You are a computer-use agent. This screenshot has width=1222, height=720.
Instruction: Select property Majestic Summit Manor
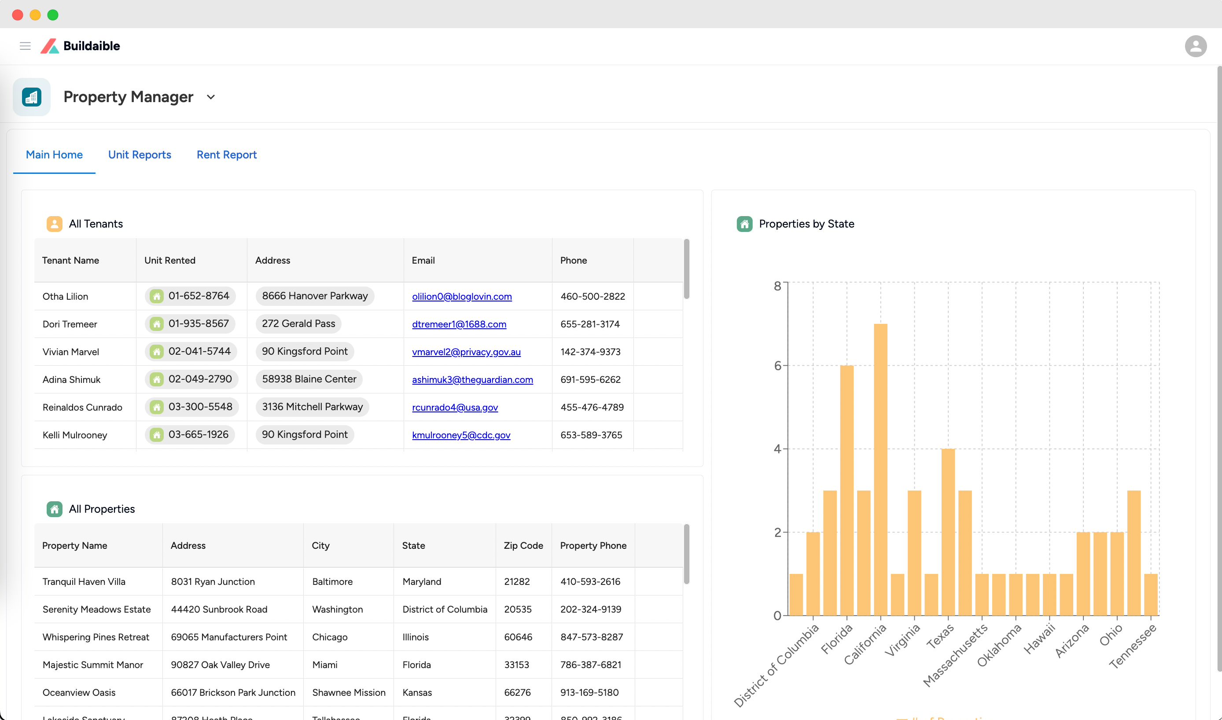point(93,665)
